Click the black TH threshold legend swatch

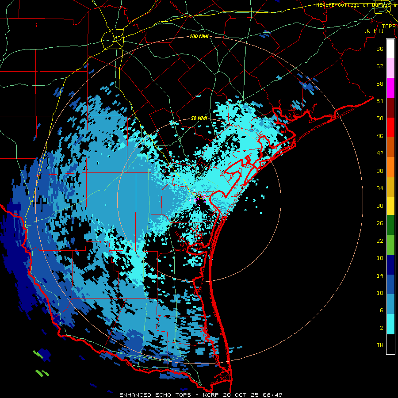(x=390, y=344)
